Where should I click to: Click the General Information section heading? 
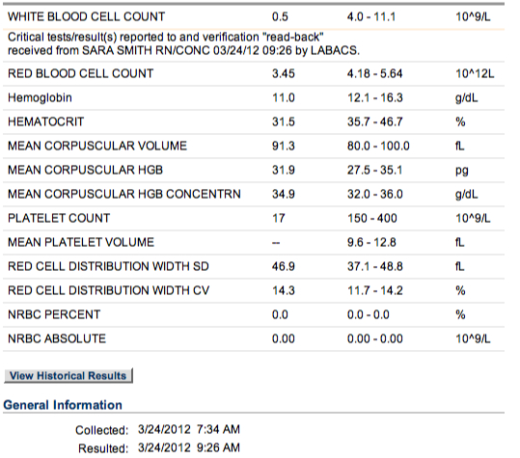tap(63, 405)
